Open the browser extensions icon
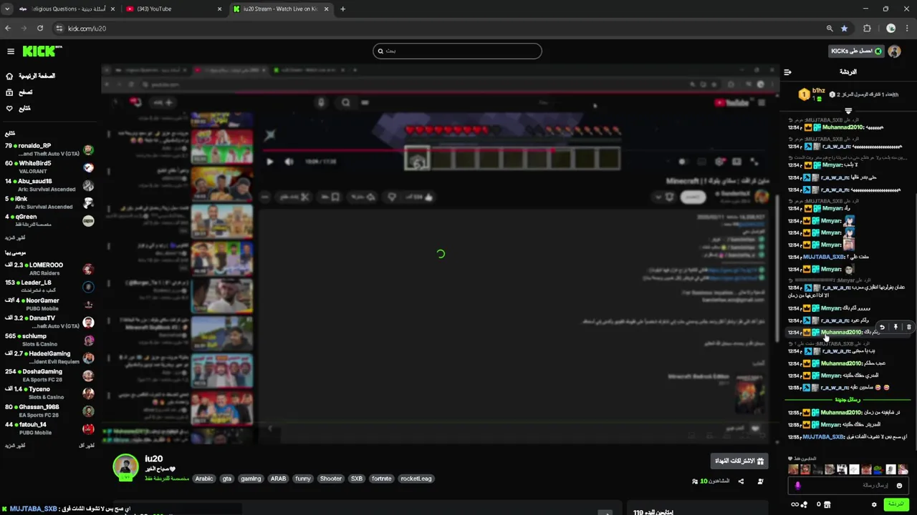Screen dimensions: 917x515 tap(867, 28)
